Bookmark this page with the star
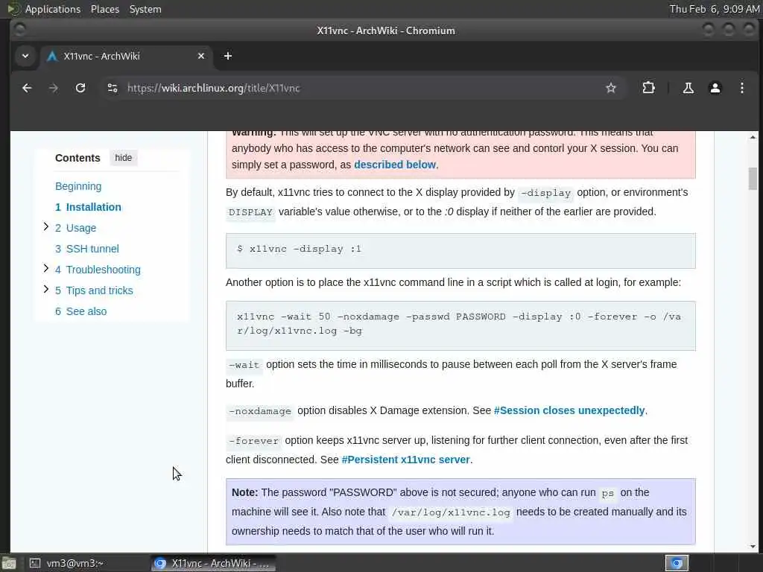This screenshot has height=572, width=763. pos(611,88)
